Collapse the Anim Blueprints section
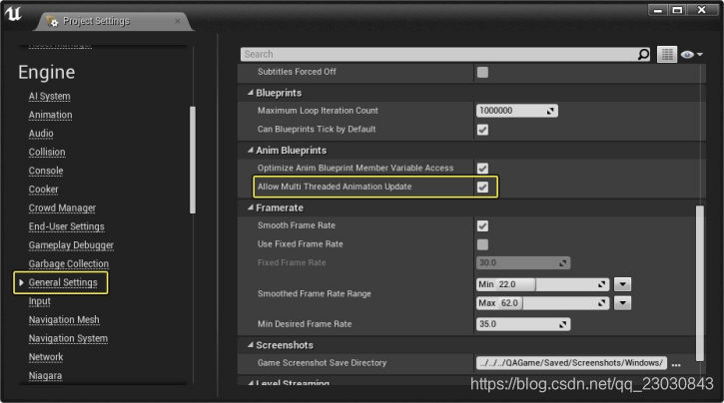This screenshot has width=724, height=403. [251, 151]
